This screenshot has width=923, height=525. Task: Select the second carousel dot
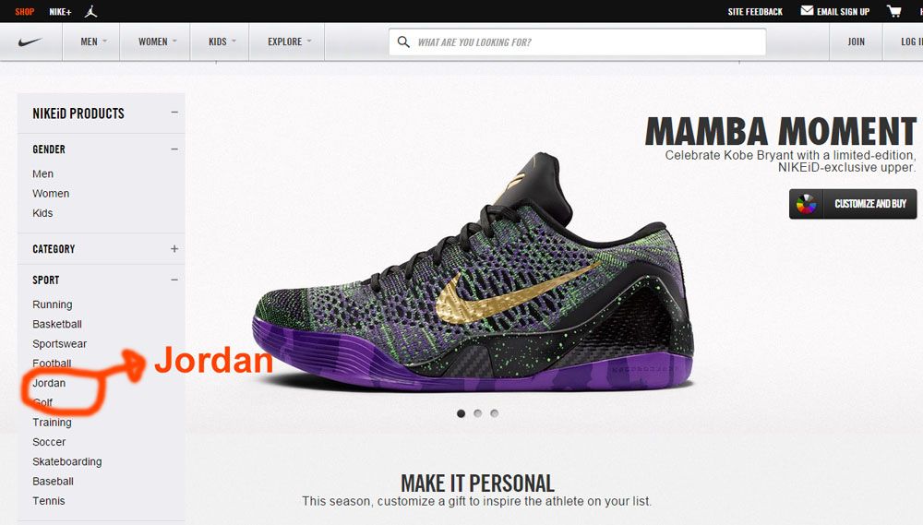pyautogui.click(x=478, y=413)
